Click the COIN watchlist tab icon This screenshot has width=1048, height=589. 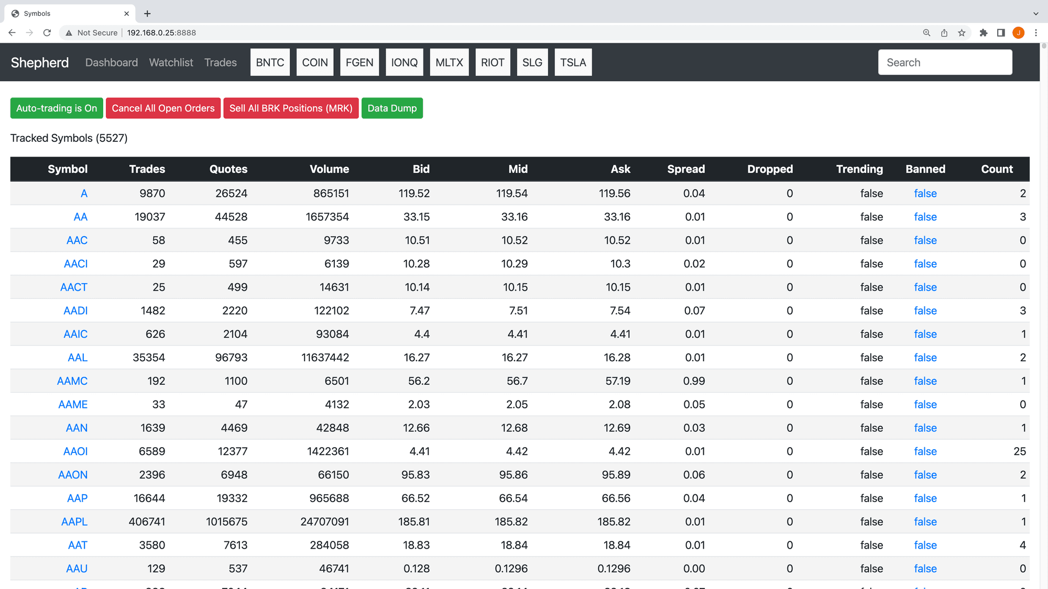pos(314,63)
